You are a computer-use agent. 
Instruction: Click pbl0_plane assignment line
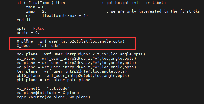click(x=73, y=76)
